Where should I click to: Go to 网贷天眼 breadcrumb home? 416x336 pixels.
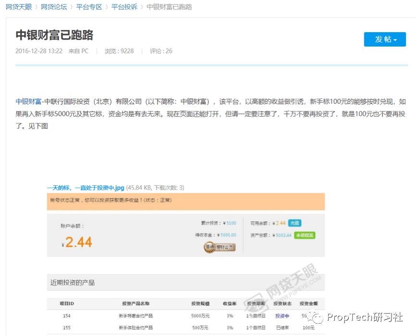coord(19,7)
